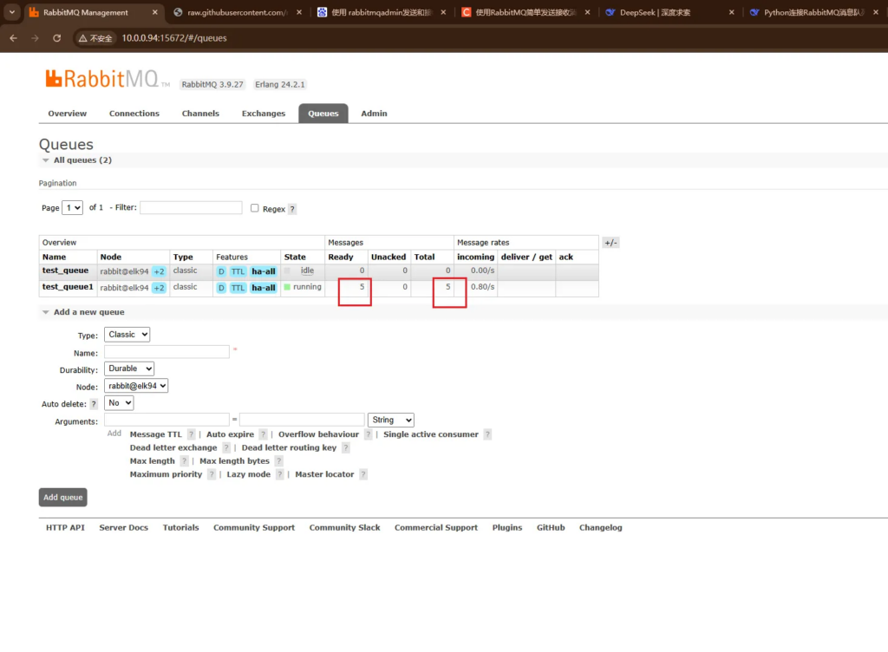Open the test_queue1 queue link
The image size is (888, 652).
tap(68, 287)
